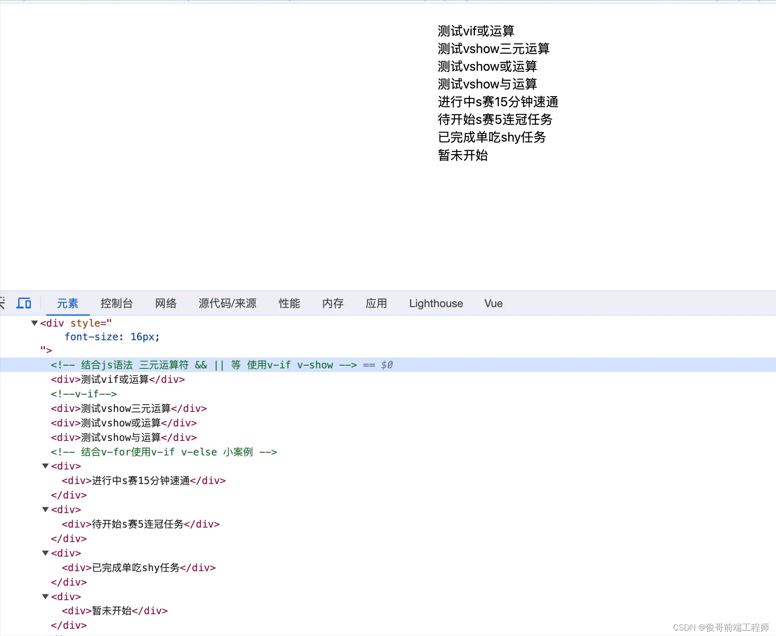The image size is (776, 636).
Task: Open the 性能 panel
Action: pyautogui.click(x=289, y=304)
